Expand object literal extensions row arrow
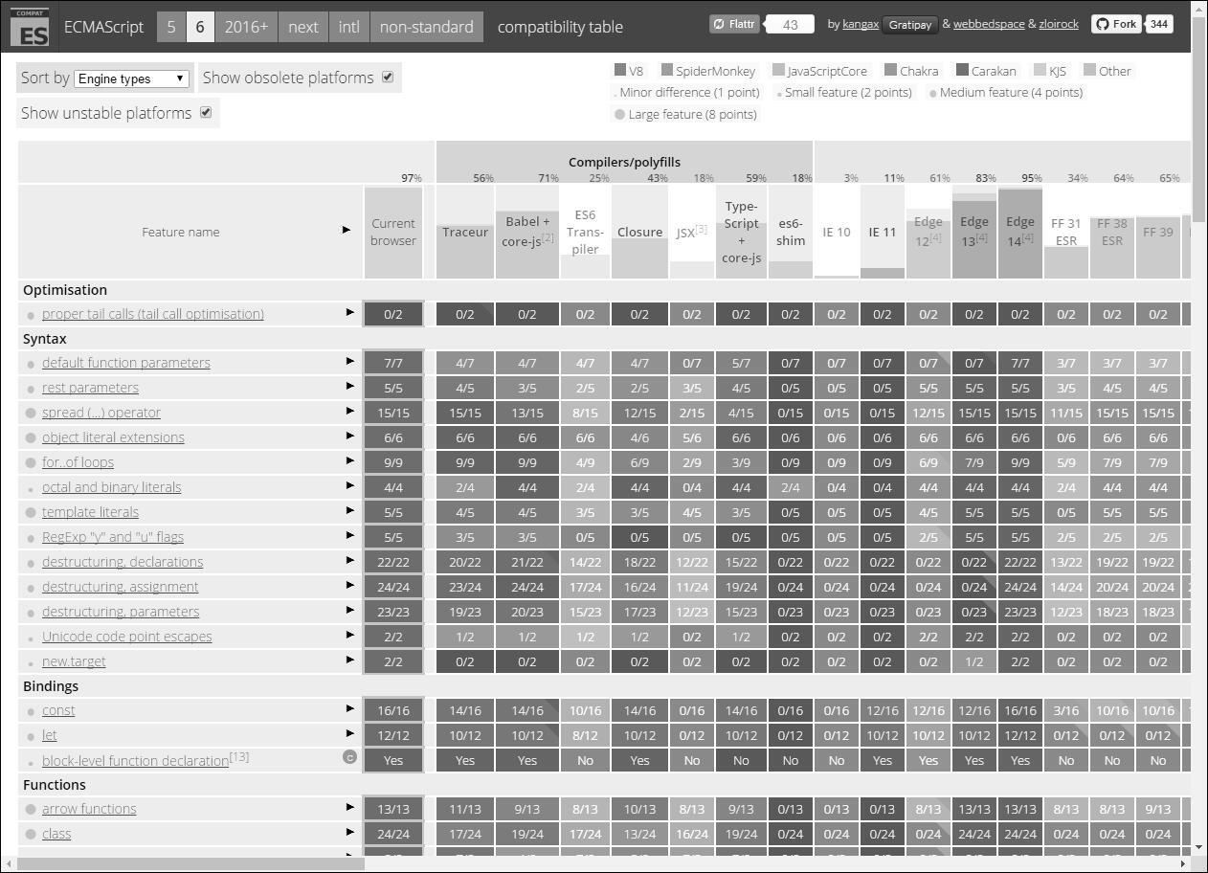 pos(350,436)
